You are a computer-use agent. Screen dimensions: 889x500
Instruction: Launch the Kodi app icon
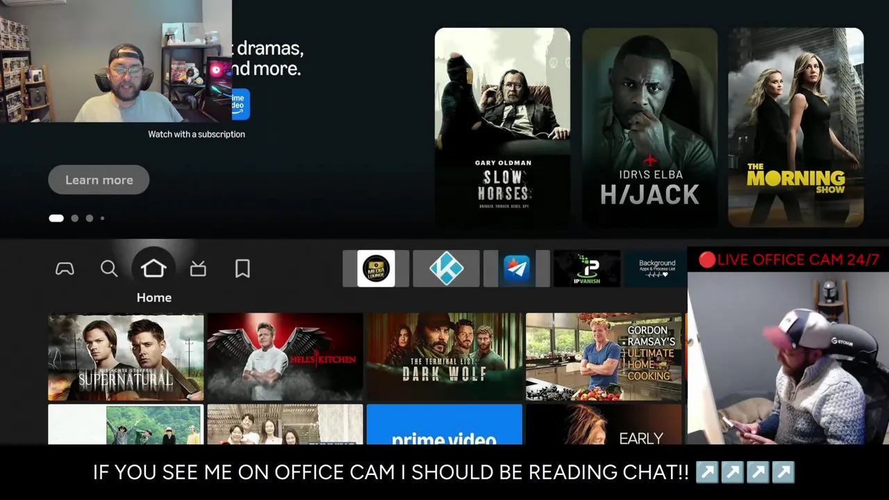click(446, 269)
